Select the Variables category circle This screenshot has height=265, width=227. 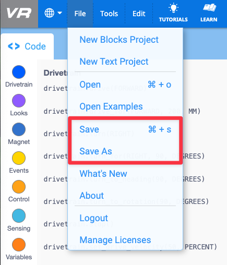tap(19, 245)
